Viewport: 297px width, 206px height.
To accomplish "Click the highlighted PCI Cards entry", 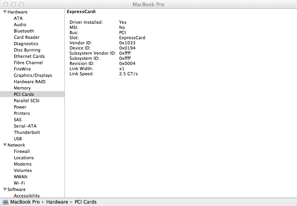I will [x=32, y=94].
